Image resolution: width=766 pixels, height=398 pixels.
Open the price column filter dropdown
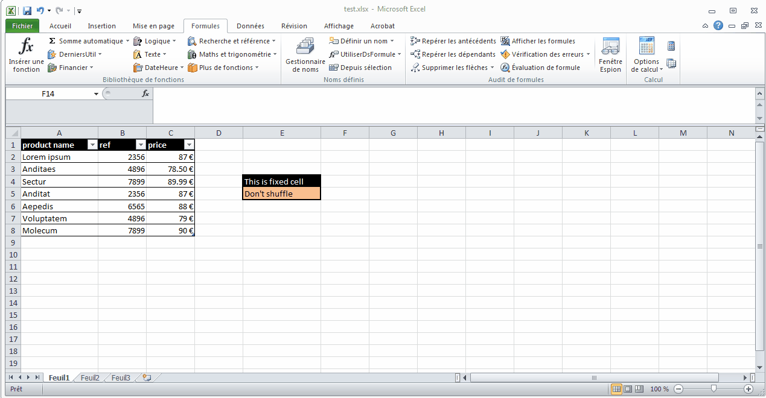point(189,145)
